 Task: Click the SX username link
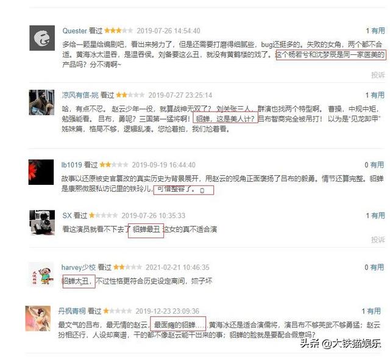[x=67, y=215]
